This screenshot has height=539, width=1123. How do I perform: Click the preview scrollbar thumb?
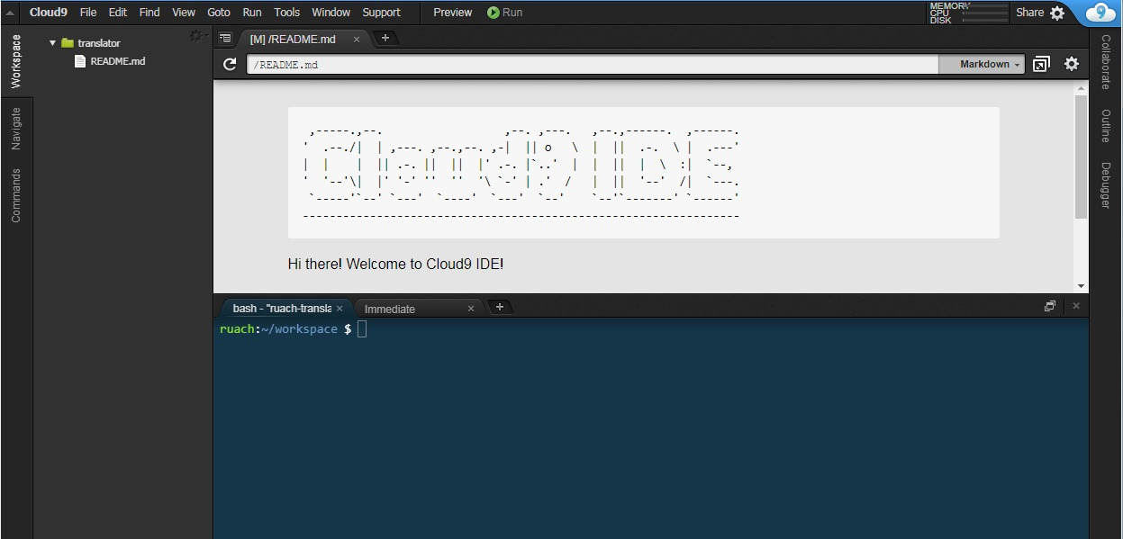1081,155
